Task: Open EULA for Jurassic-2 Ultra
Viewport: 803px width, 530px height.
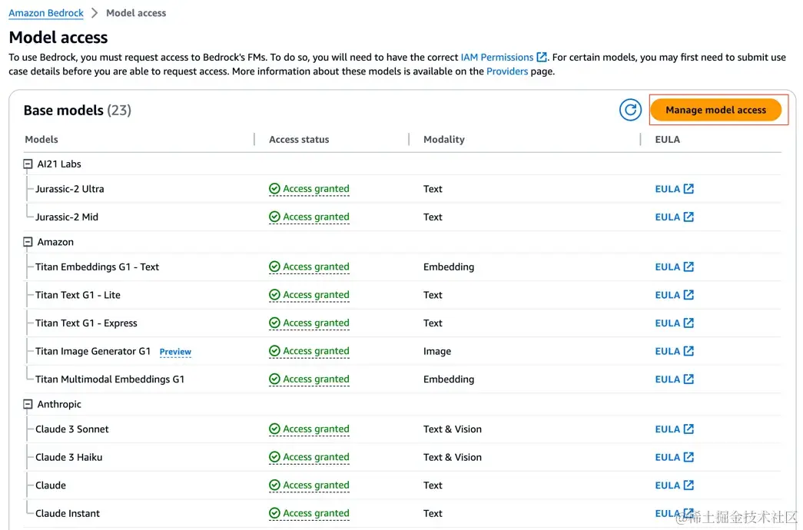Action: 675,189
